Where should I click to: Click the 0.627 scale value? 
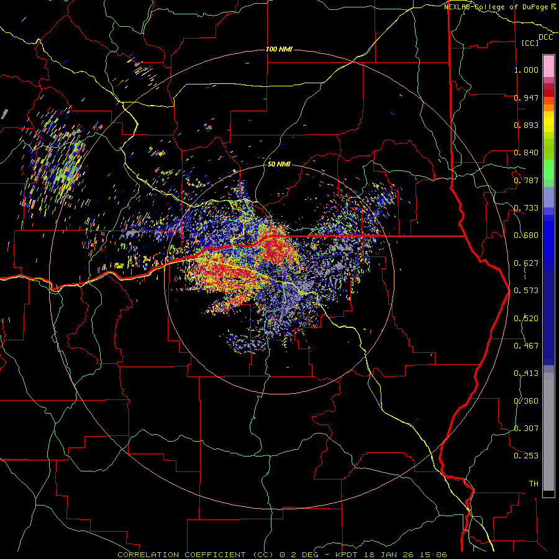coord(526,263)
